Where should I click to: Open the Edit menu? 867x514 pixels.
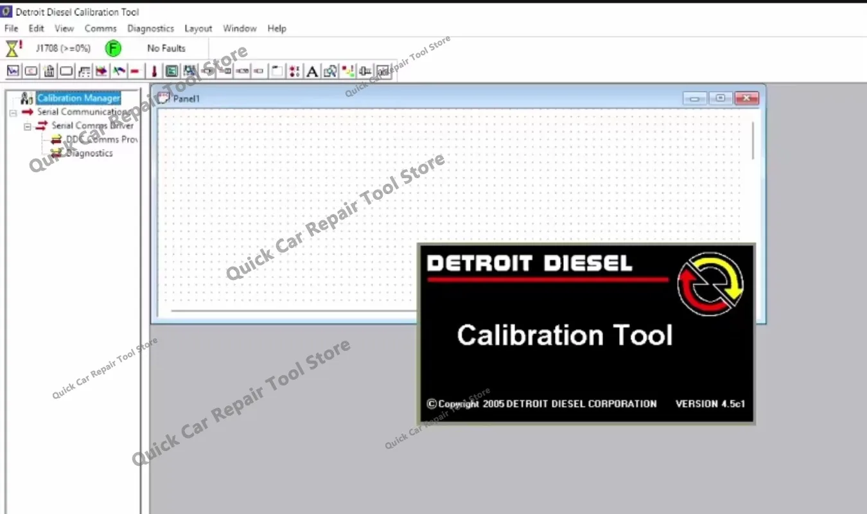[36, 28]
